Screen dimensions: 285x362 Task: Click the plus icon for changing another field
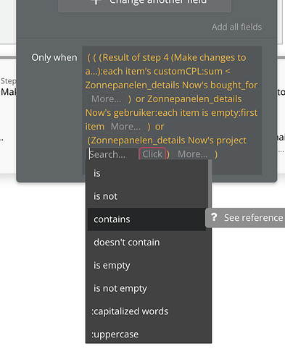tap(96, 1)
